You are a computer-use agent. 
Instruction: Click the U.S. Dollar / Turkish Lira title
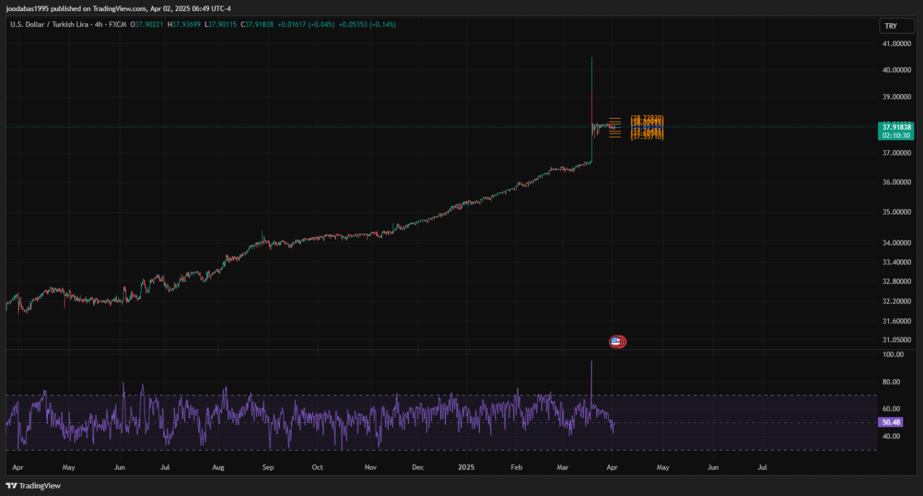coord(49,25)
